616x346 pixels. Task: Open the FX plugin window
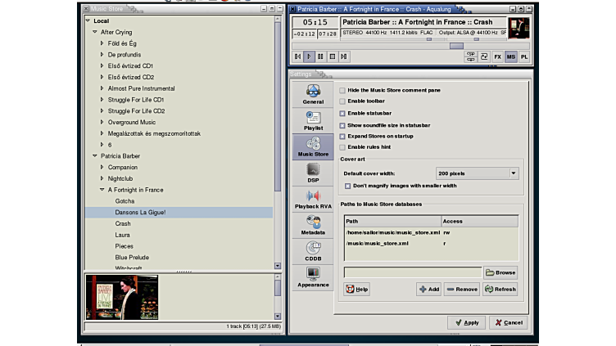[x=497, y=56]
